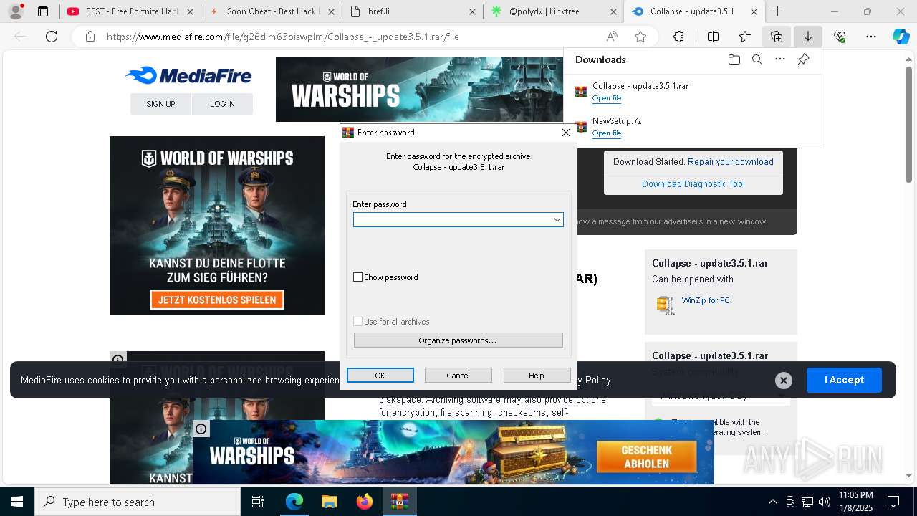
Task: Click the browser profile avatar icon
Action: pos(16,11)
